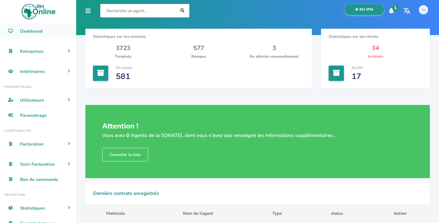Click the Consulter la liste button
This screenshot has height=223, width=439.
click(x=125, y=155)
